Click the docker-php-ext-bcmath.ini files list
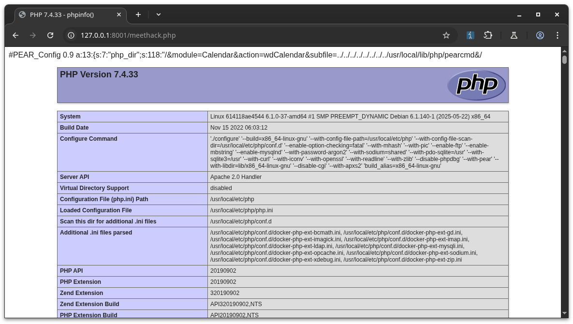The width and height of the screenshot is (573, 324). click(344, 246)
